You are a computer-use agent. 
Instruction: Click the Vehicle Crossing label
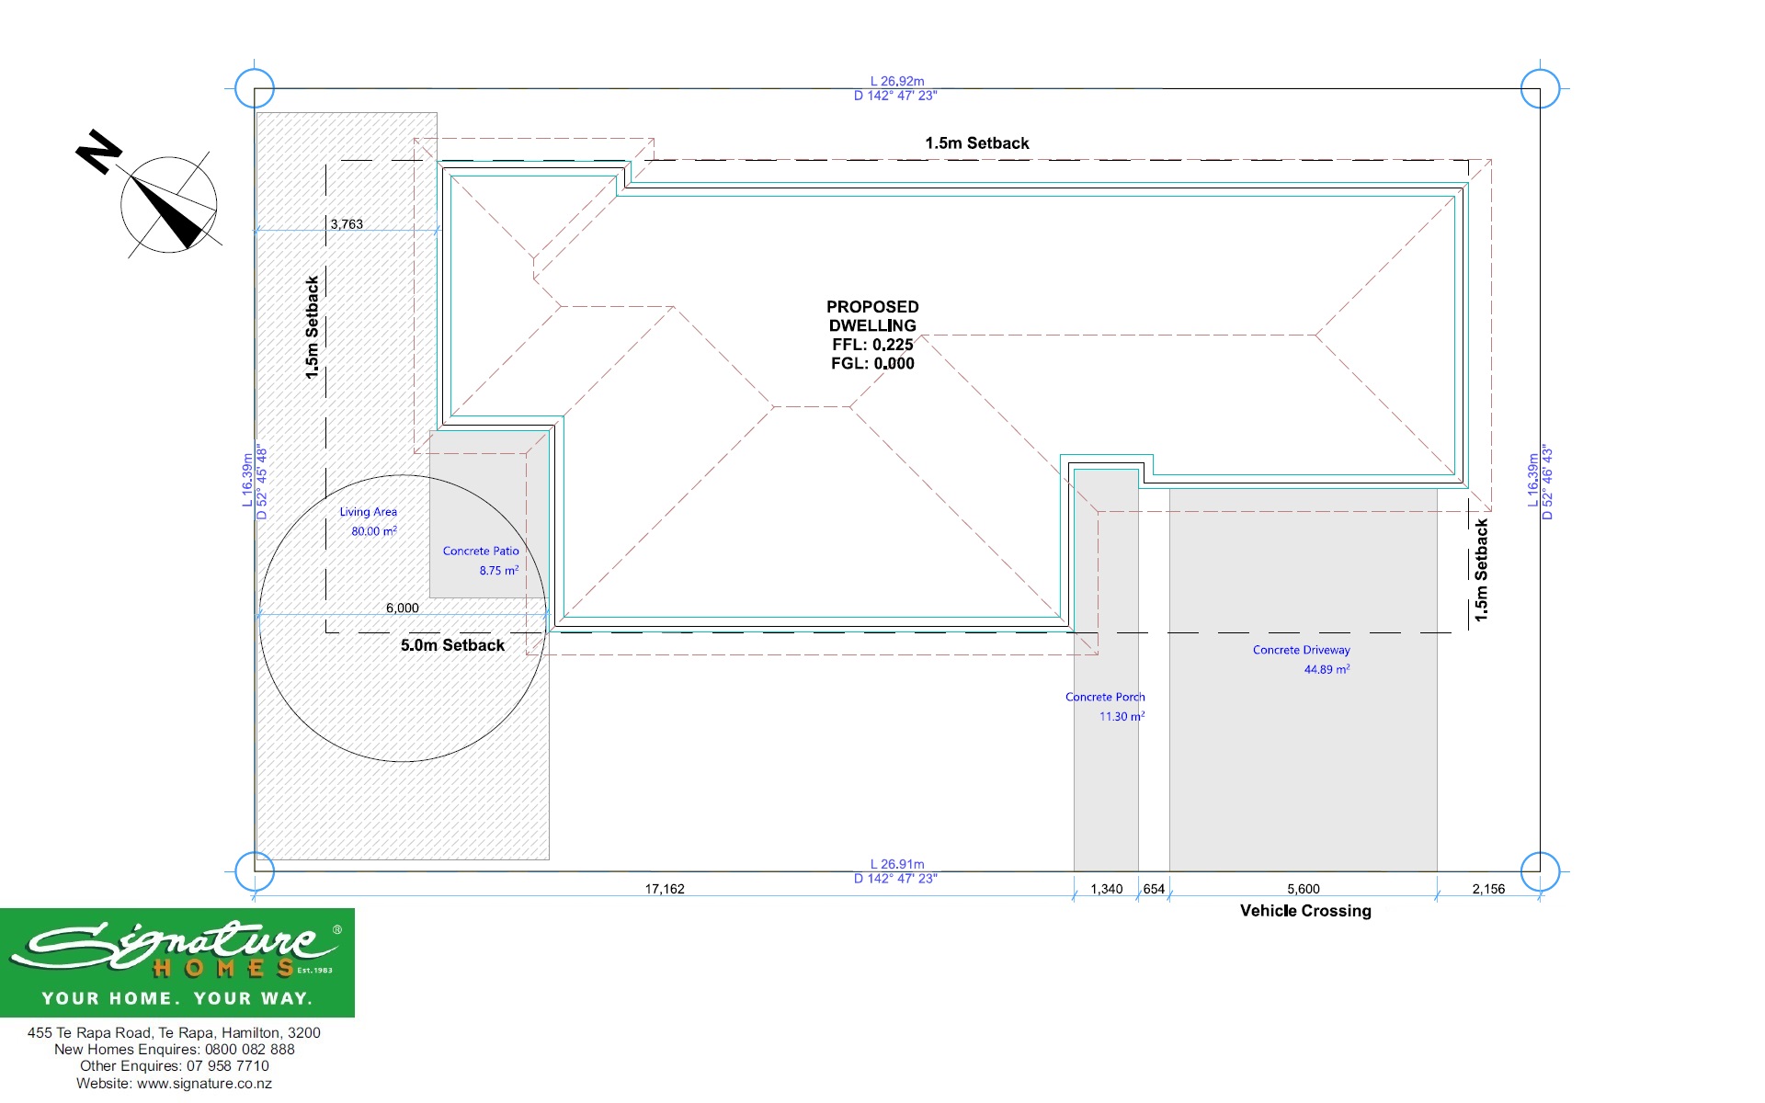[1305, 911]
